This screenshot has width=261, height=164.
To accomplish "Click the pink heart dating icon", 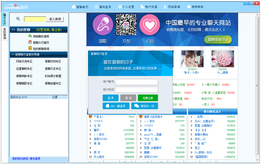I will coord(150,25).
